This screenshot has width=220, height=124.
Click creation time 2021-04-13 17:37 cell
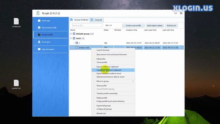(134, 43)
